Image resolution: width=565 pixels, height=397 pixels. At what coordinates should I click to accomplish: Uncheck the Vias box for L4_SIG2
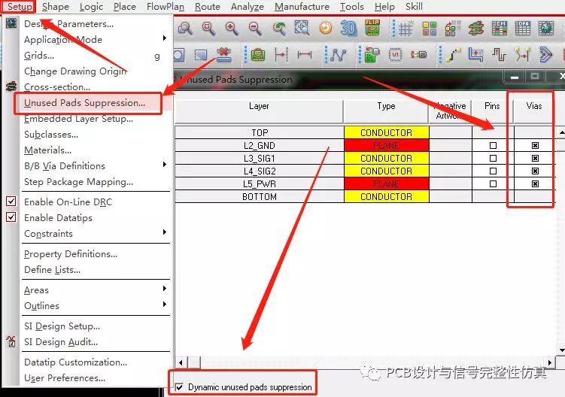coord(535,171)
